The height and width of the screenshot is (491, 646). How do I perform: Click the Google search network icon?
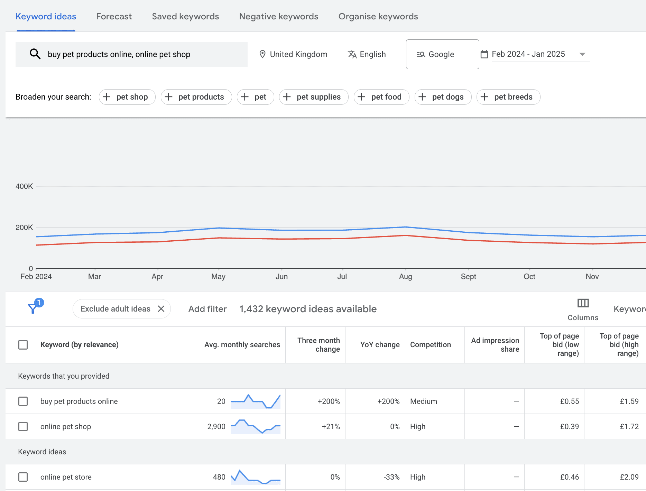(421, 54)
